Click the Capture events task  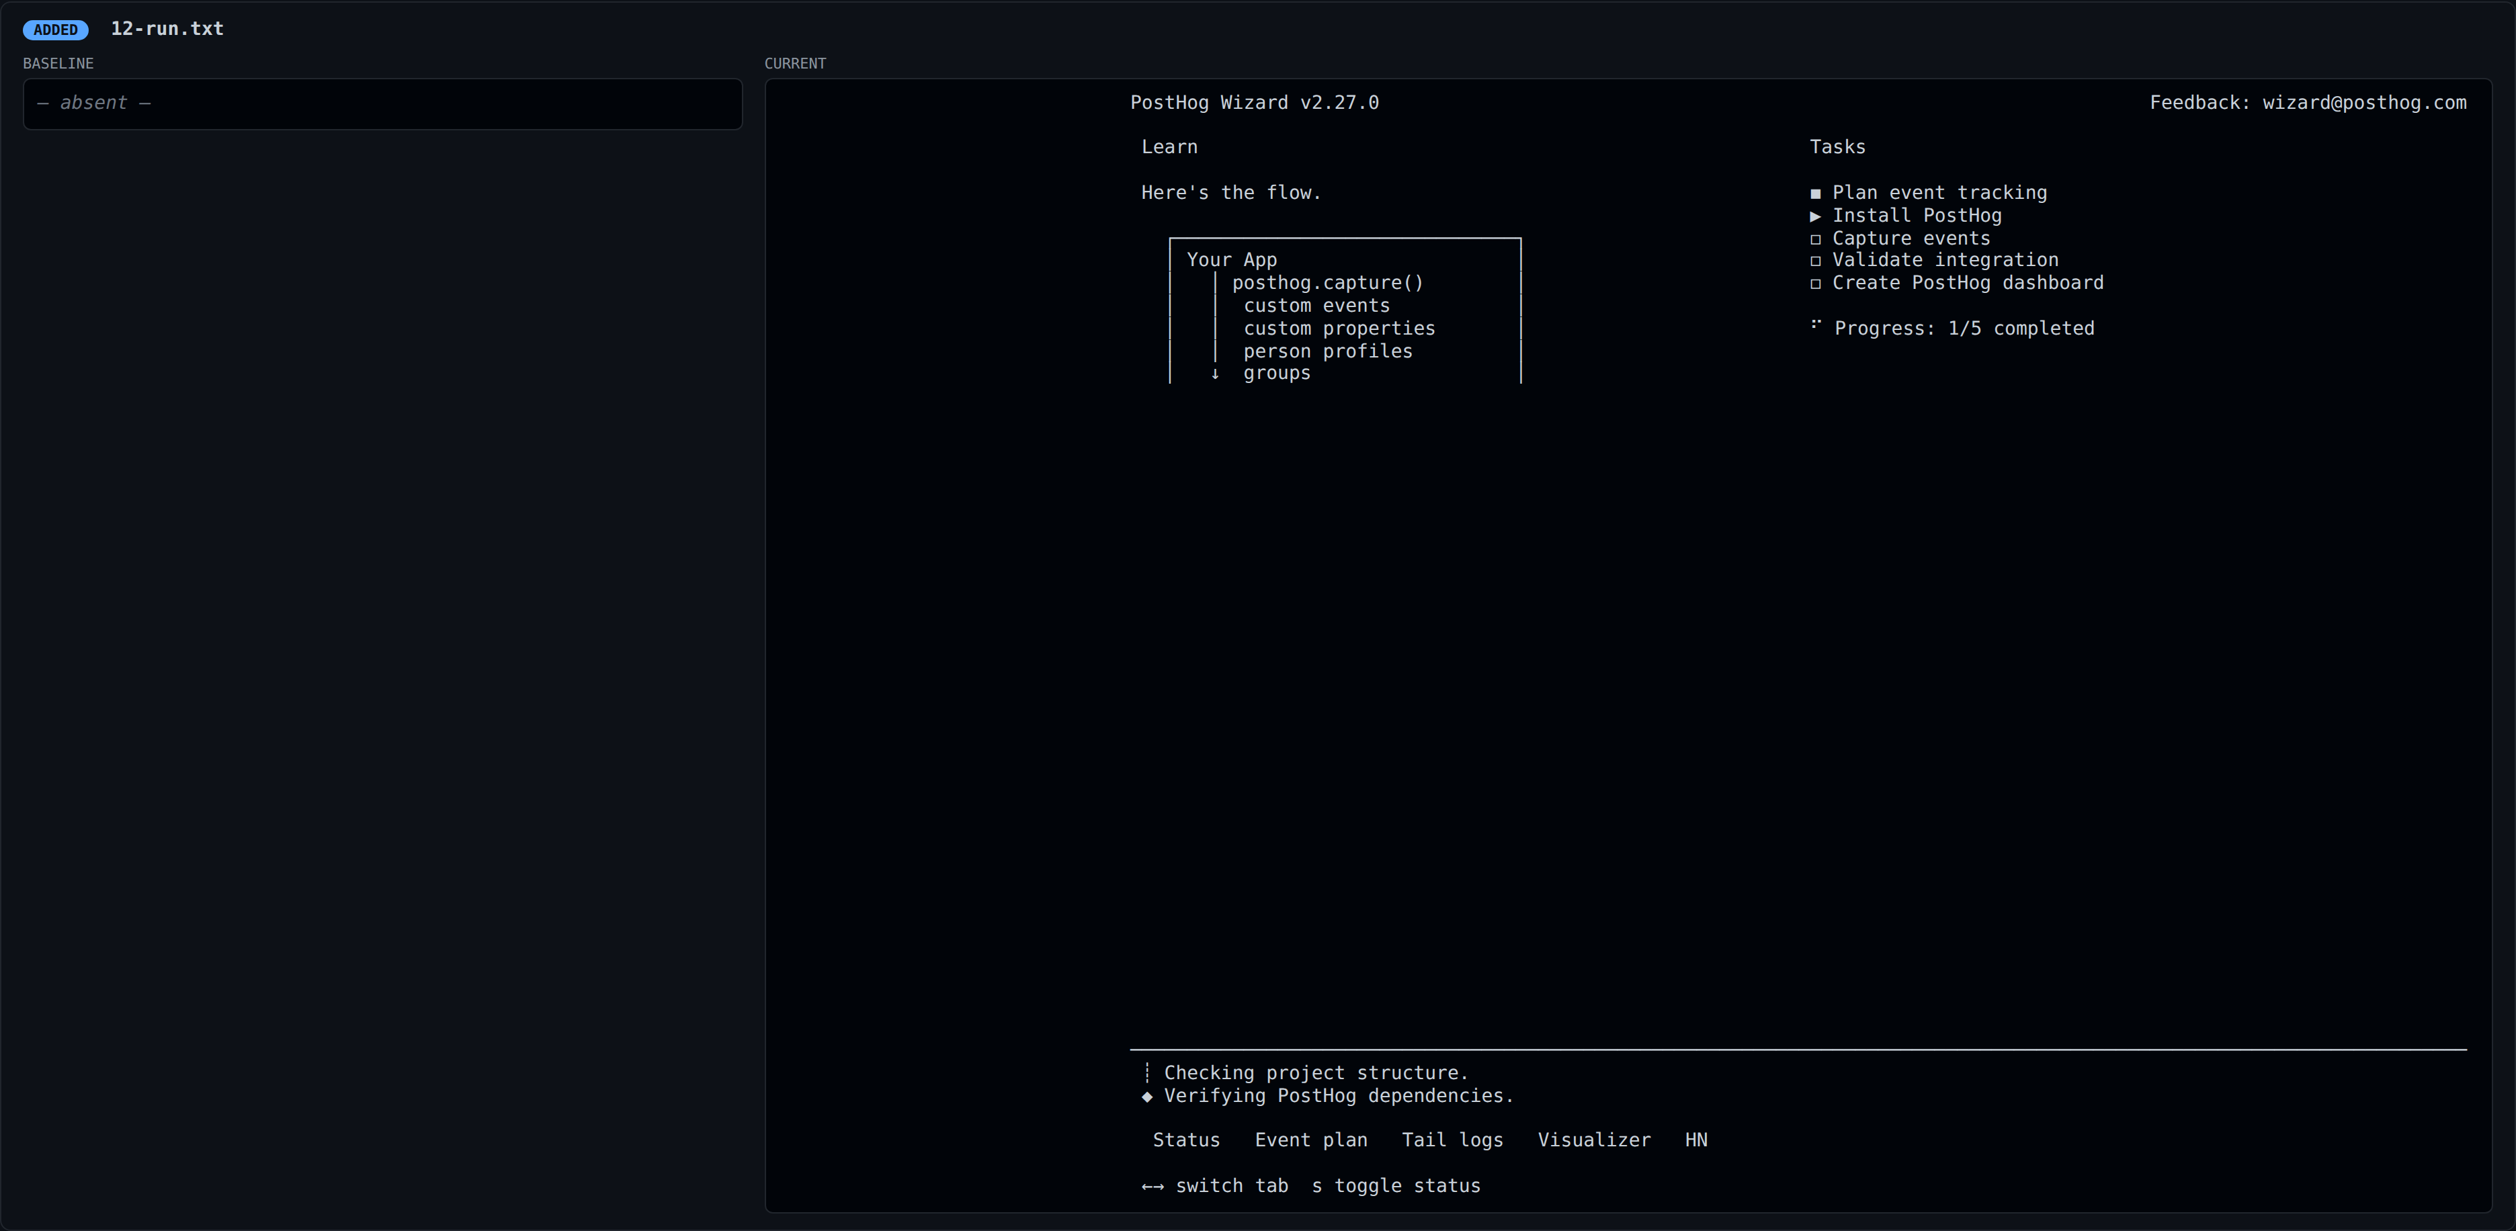pyautogui.click(x=1911, y=239)
